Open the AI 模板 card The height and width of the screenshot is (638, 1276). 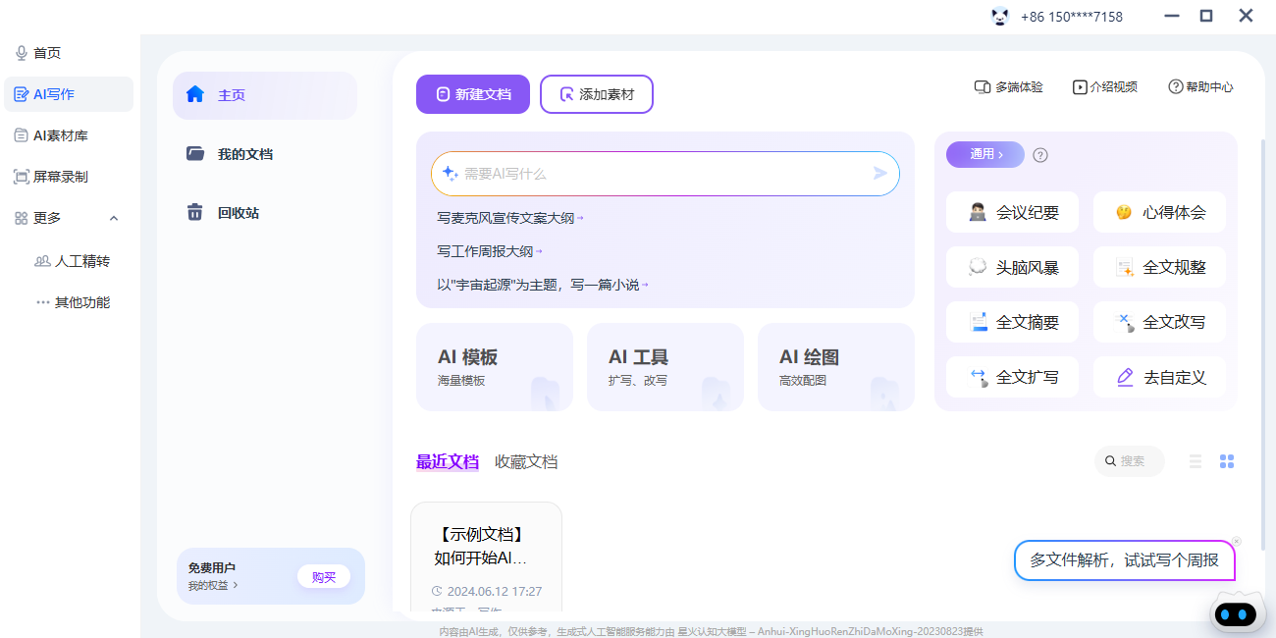point(495,367)
